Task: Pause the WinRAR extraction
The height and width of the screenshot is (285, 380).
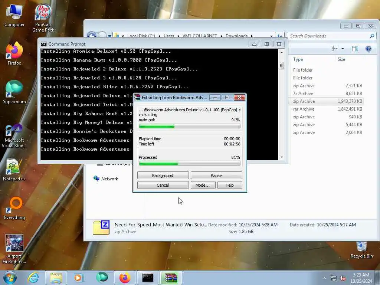Action: click(216, 176)
